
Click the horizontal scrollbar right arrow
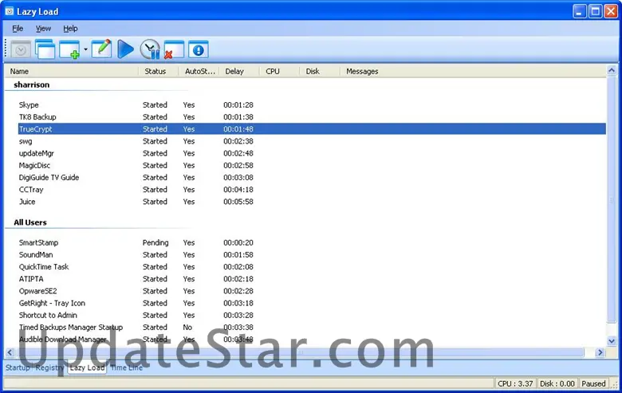(600, 352)
